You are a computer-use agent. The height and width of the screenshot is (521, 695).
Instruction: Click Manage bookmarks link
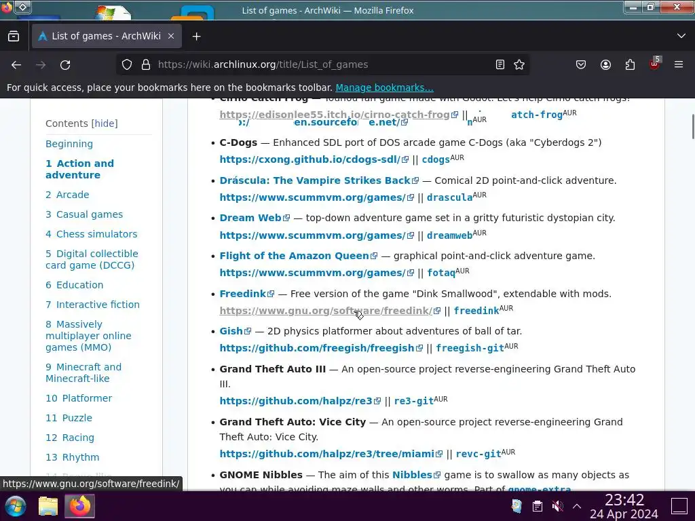point(384,88)
